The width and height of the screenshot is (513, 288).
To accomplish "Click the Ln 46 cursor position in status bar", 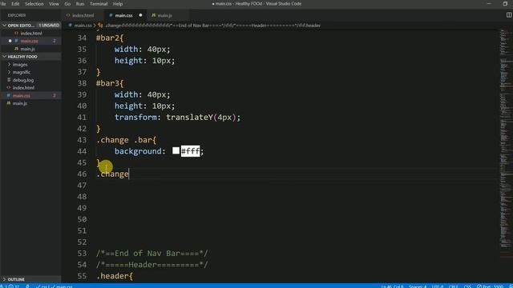I will [392, 286].
